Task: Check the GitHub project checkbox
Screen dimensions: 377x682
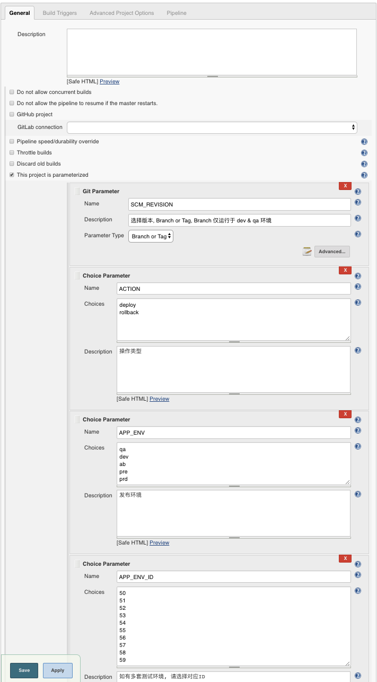Action: pyautogui.click(x=12, y=115)
